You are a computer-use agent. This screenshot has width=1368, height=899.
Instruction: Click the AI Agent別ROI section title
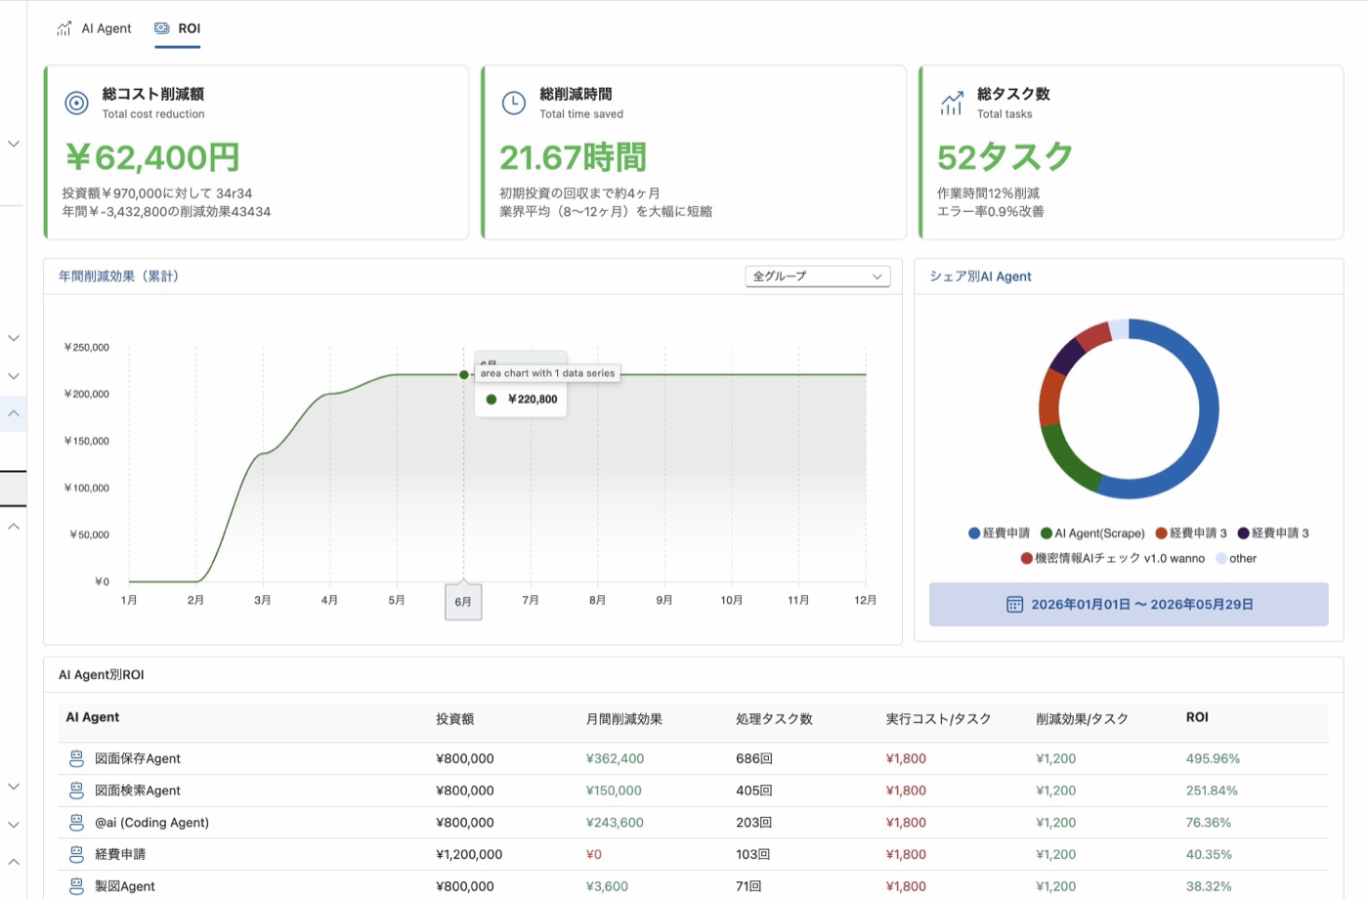102,675
